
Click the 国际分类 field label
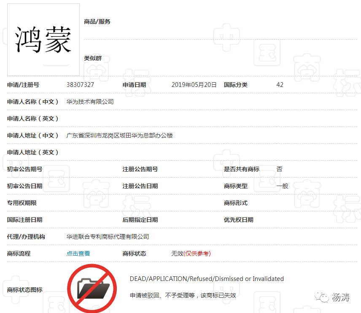click(x=235, y=85)
